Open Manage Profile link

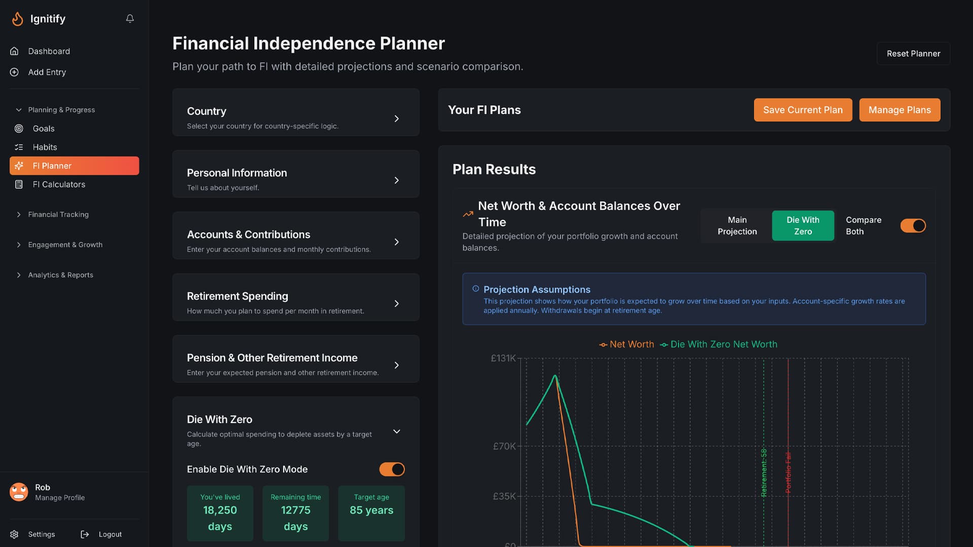click(60, 498)
